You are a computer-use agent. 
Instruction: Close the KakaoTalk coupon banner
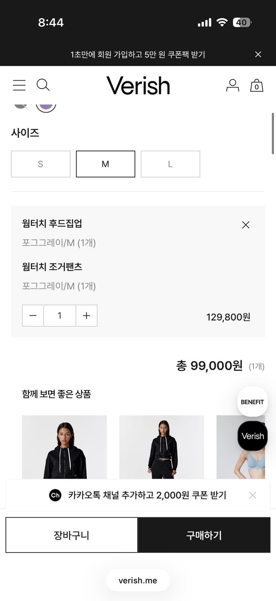click(252, 495)
